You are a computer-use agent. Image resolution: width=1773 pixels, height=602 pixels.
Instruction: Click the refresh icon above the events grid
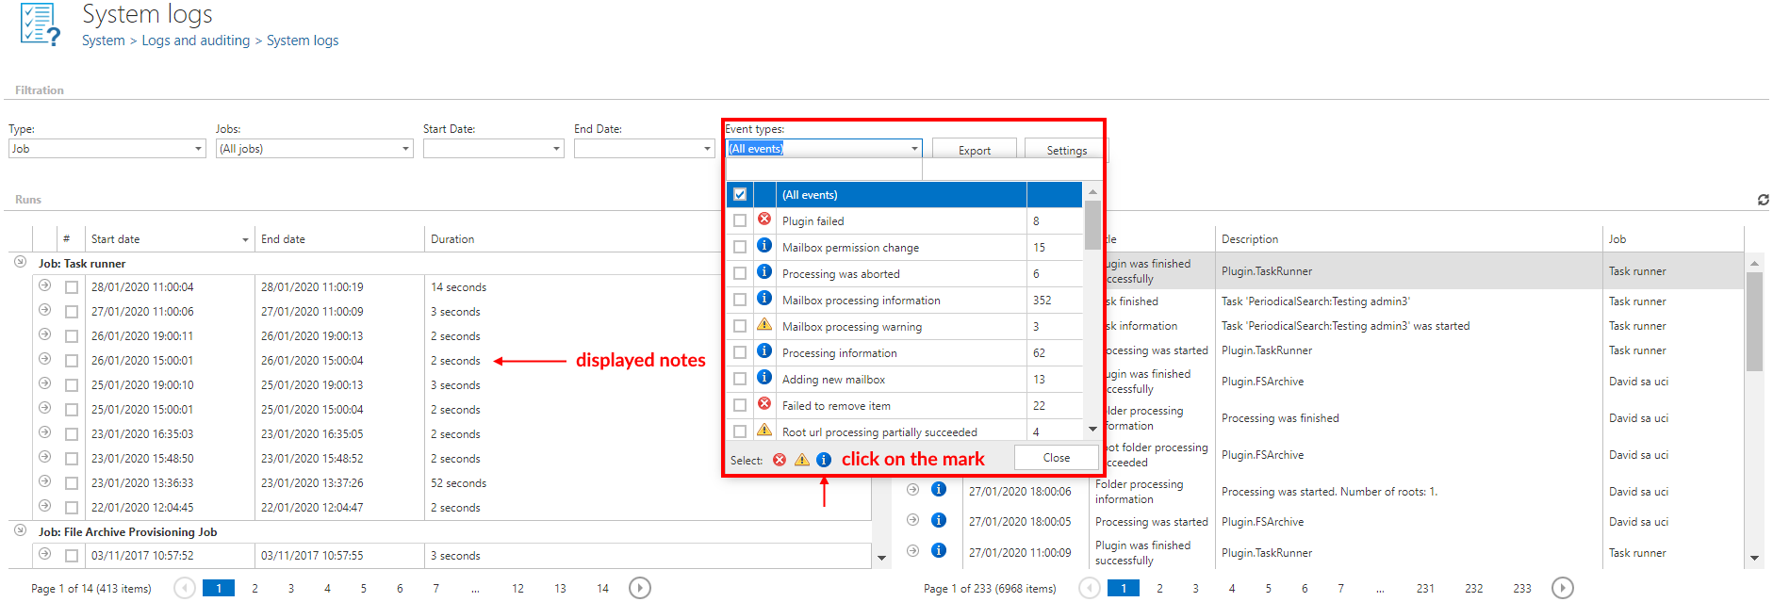1763,200
